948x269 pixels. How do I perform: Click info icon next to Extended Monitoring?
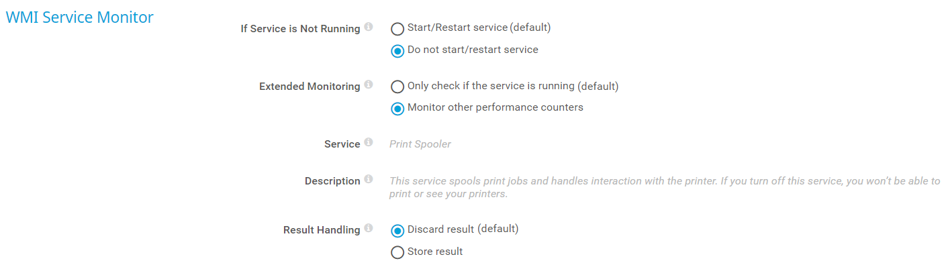pyautogui.click(x=368, y=85)
